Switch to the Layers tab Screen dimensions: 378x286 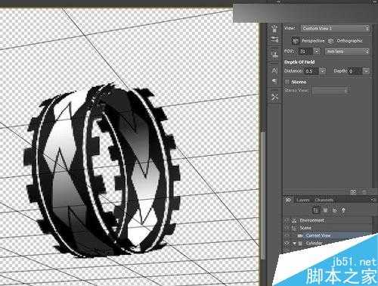[x=302, y=201]
